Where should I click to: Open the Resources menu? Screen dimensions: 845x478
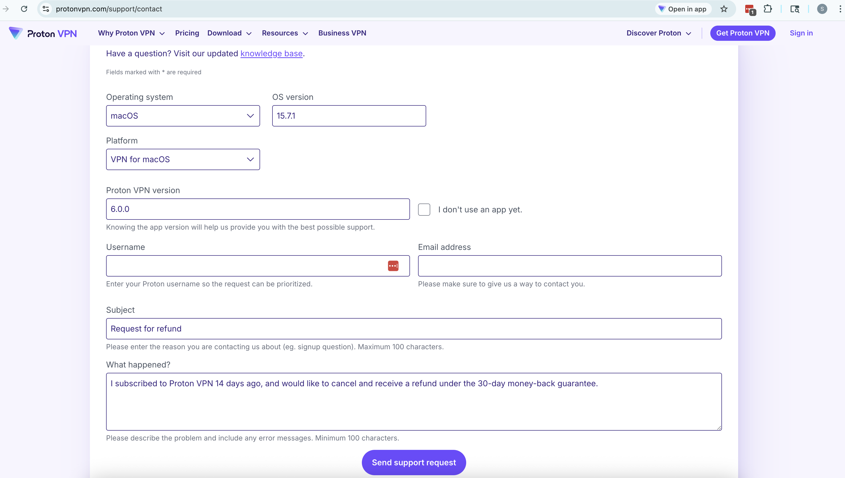284,33
